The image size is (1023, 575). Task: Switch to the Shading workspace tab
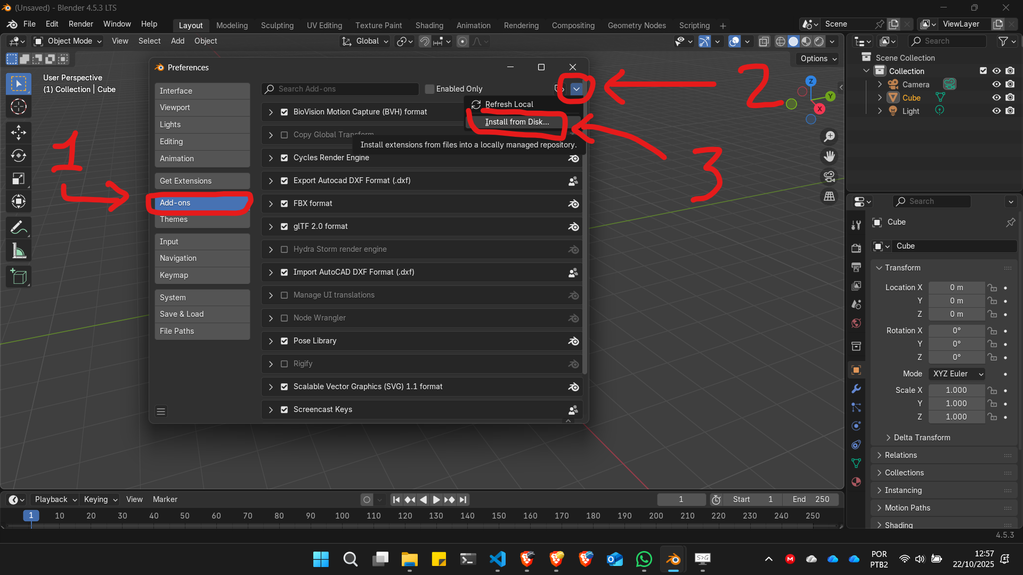[429, 26]
